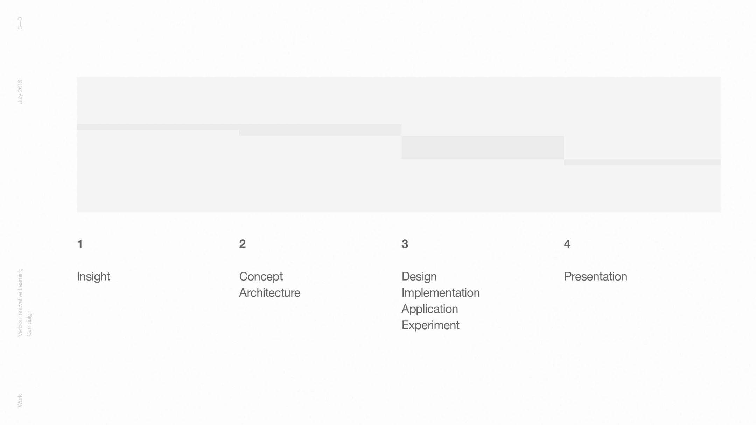The image size is (756, 425).
Task: Select the thin fourth-phase timeline bar
Action: [x=642, y=162]
